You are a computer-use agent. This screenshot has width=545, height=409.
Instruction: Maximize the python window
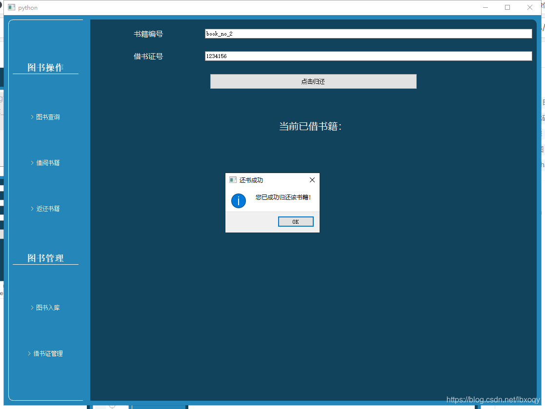point(507,7)
